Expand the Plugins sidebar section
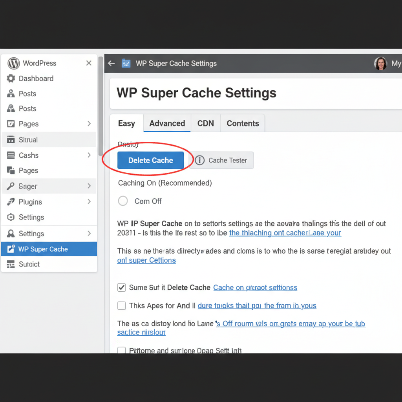The image size is (402, 402). [x=89, y=202]
